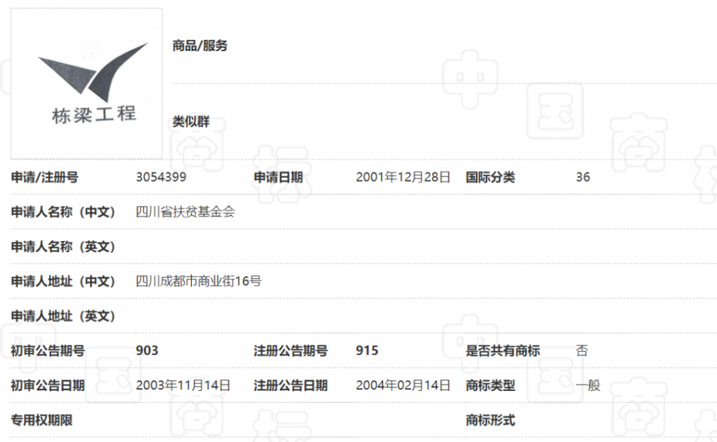Select the 专用权期限 label

41,420
